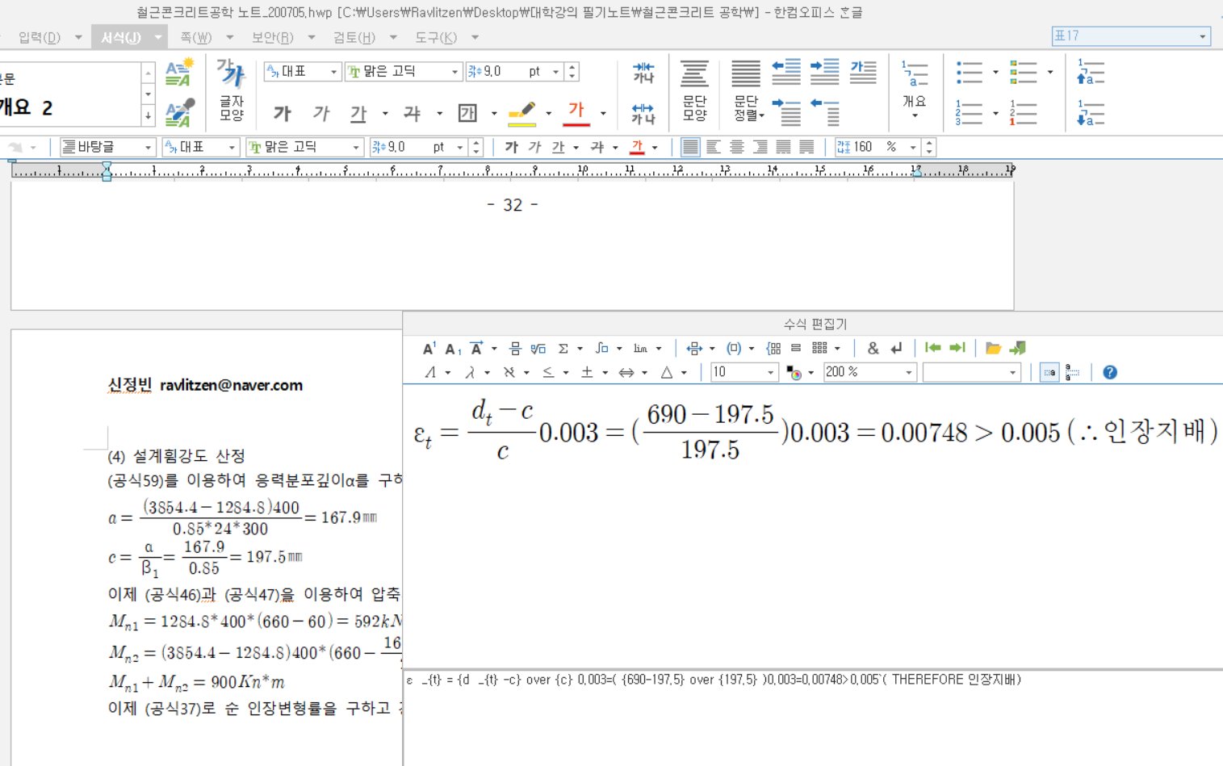Open the 160% line spacing dropdown

913,147
